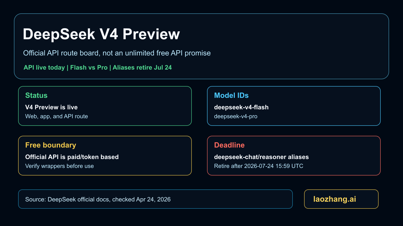This screenshot has height=226, width=403.
Task: Select the deepseek-v4-pro model ID
Action: click(236, 116)
